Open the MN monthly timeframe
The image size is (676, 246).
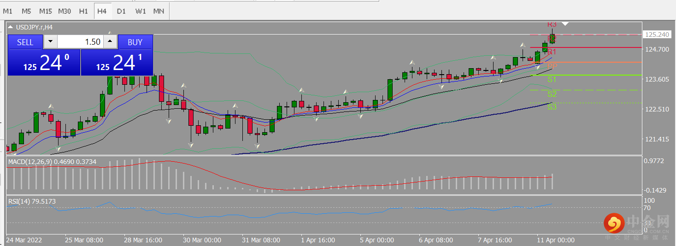click(159, 11)
